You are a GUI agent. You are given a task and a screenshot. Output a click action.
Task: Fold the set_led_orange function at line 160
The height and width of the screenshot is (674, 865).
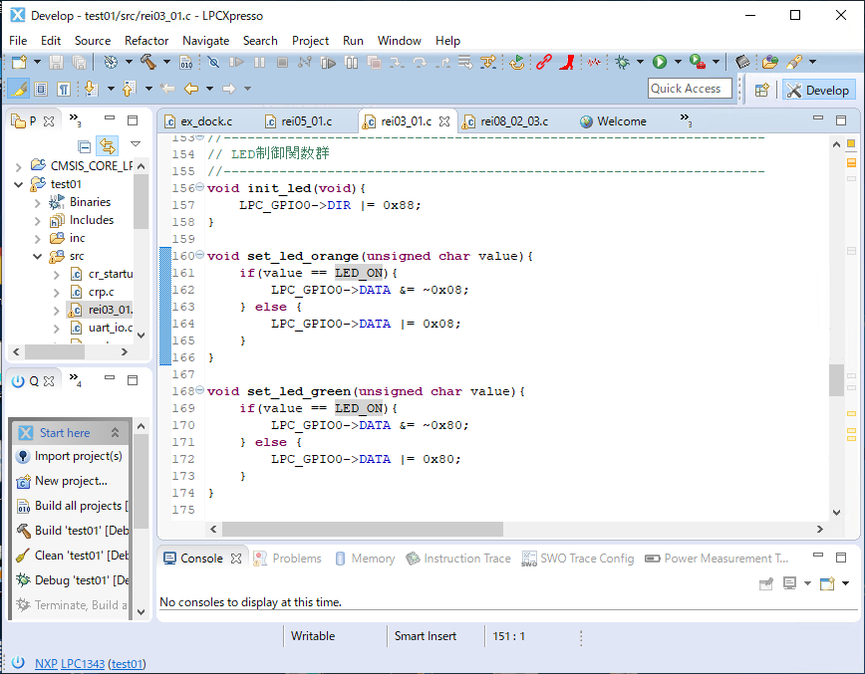pyautogui.click(x=200, y=256)
